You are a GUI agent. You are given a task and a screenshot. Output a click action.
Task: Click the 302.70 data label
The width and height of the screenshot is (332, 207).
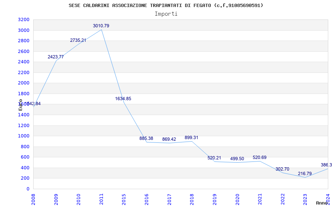(x=282, y=169)
